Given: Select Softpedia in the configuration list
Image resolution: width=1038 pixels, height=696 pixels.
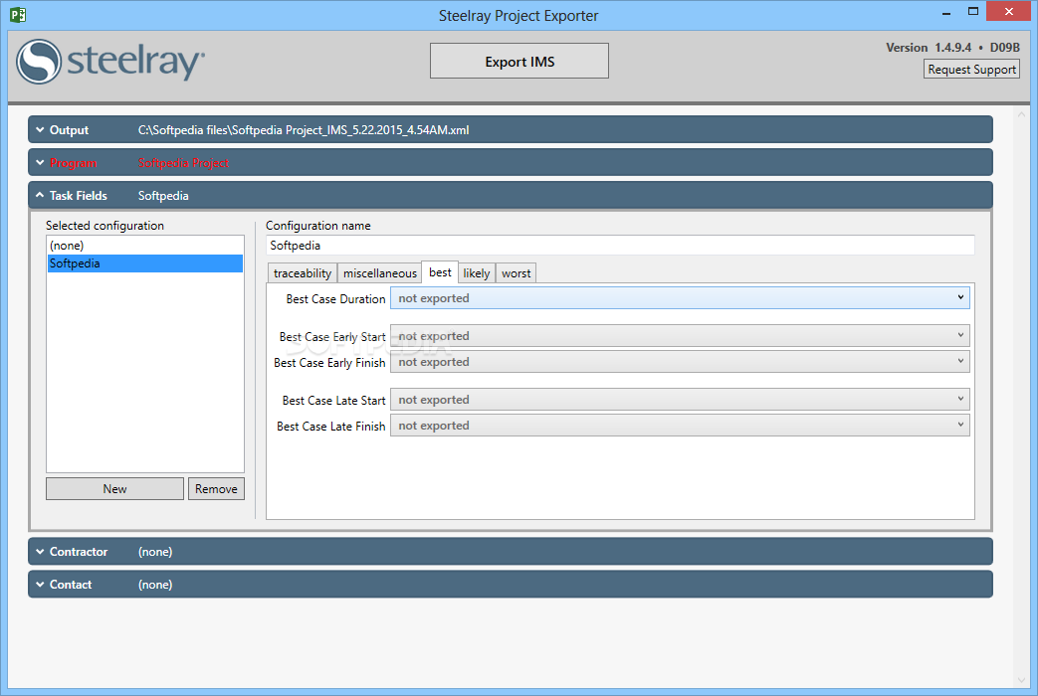Looking at the screenshot, I should click(x=145, y=263).
